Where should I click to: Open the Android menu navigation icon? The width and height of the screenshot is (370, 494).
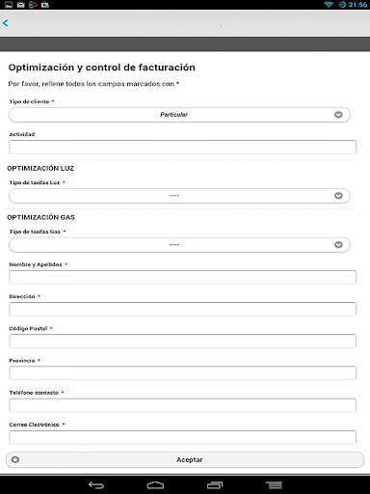pos(274,484)
